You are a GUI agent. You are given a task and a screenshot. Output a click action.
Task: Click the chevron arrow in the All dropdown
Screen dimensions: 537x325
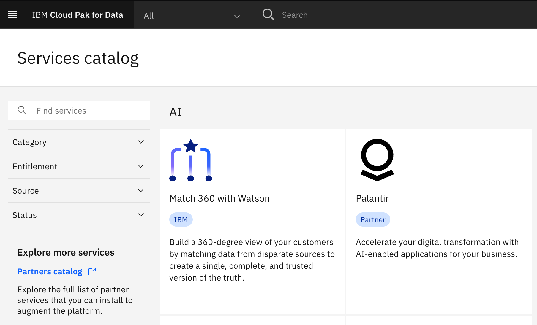point(237,16)
